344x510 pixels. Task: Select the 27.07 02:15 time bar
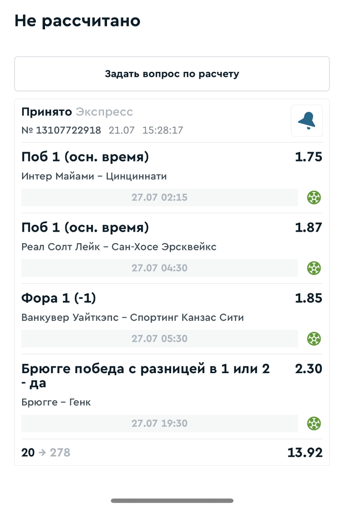tap(160, 198)
